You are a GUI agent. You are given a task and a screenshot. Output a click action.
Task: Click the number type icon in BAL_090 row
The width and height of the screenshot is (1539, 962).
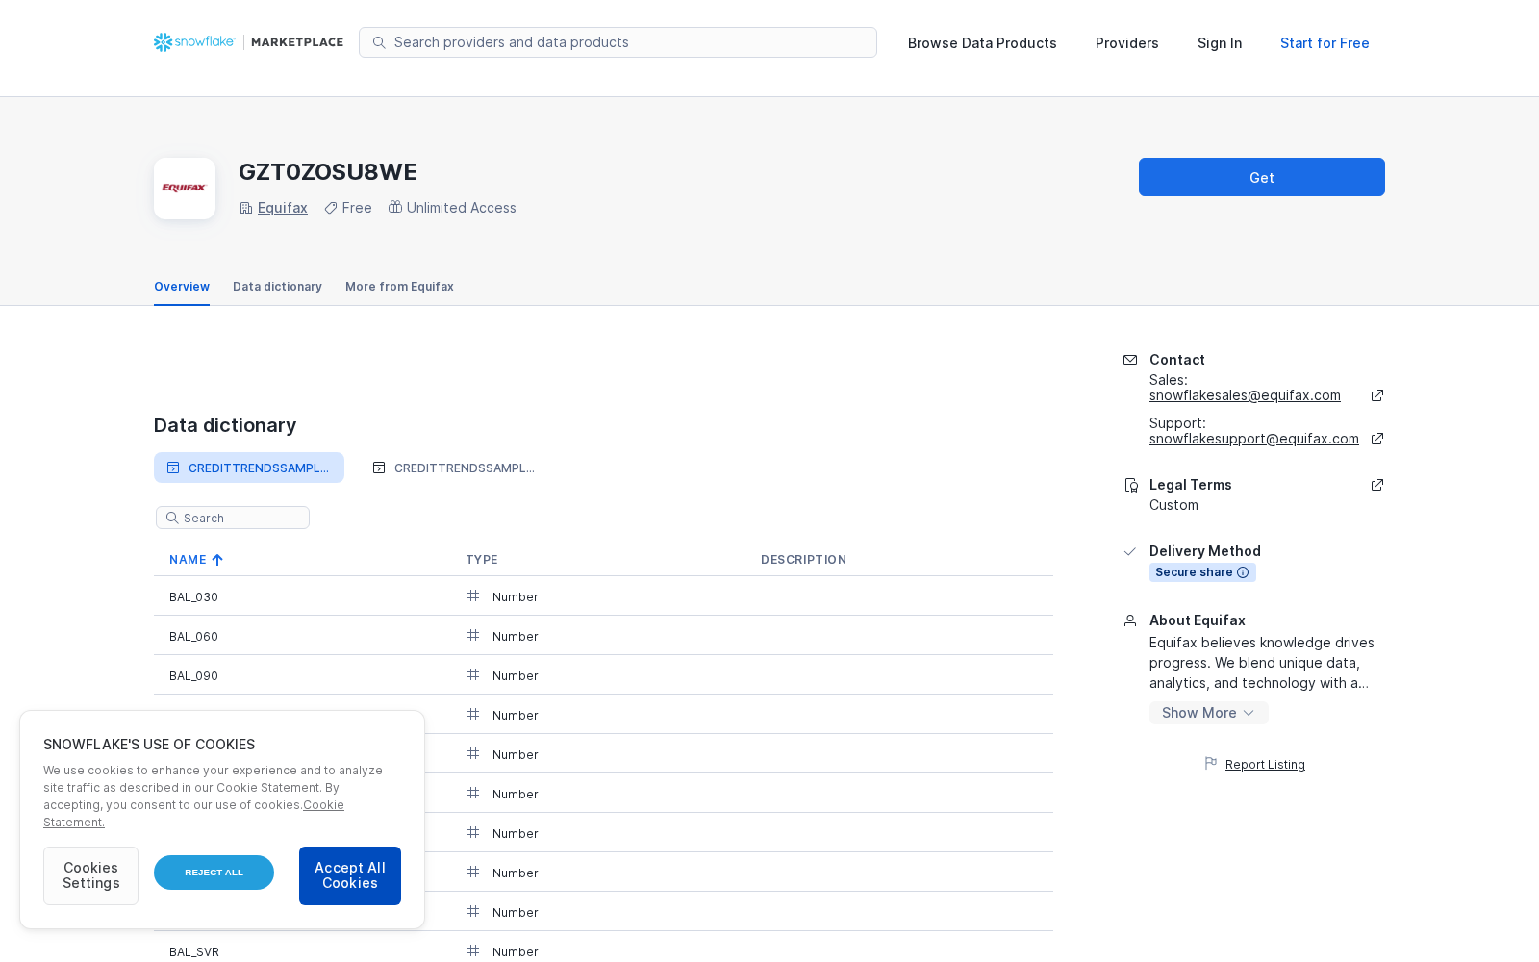[x=473, y=675]
